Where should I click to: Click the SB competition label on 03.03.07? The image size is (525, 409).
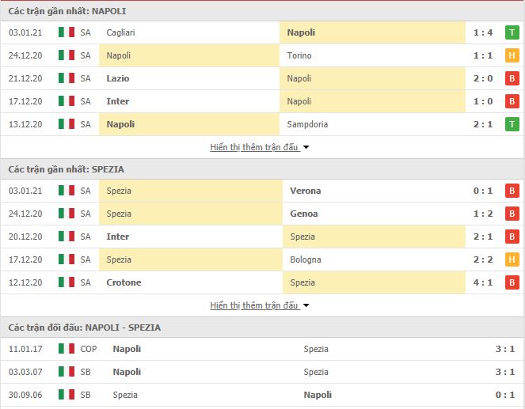click(86, 372)
